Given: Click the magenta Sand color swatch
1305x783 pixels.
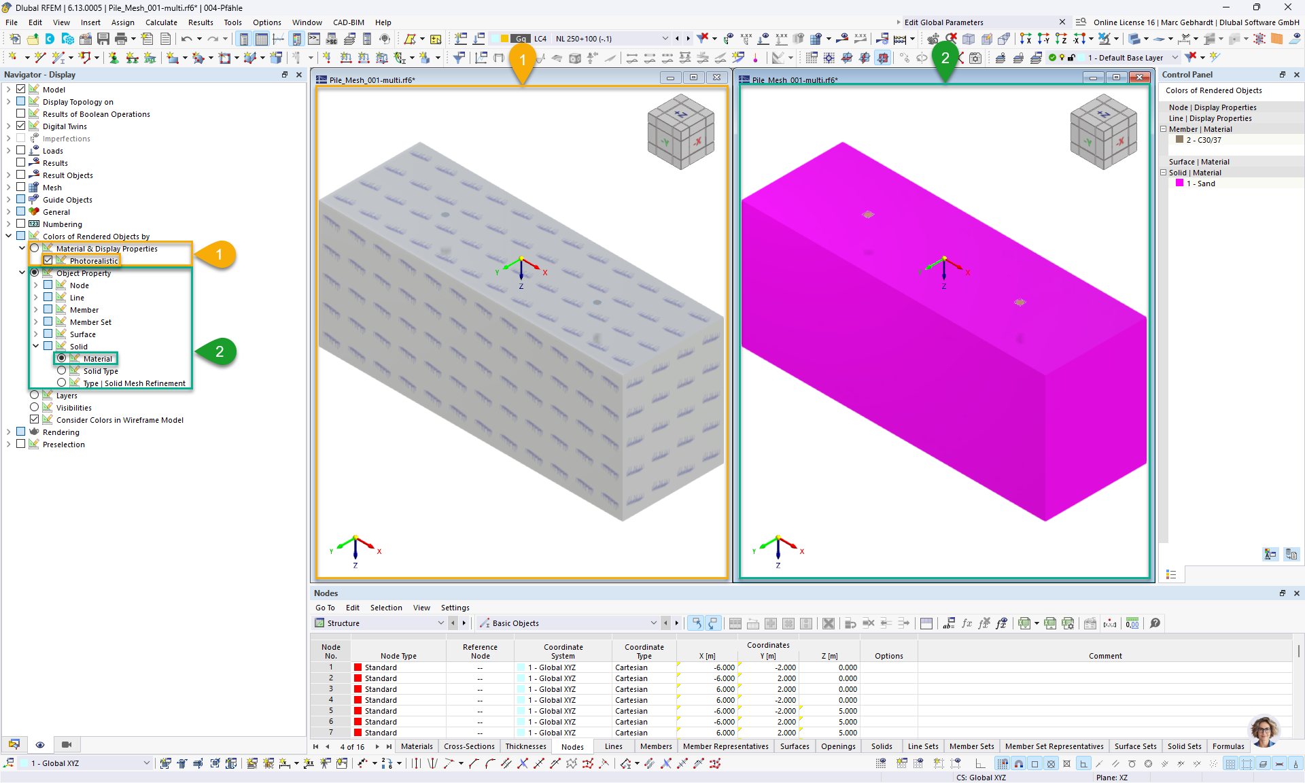Looking at the screenshot, I should (1180, 184).
